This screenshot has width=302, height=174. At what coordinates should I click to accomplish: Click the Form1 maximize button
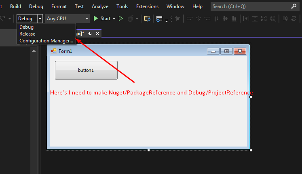click(x=226, y=51)
